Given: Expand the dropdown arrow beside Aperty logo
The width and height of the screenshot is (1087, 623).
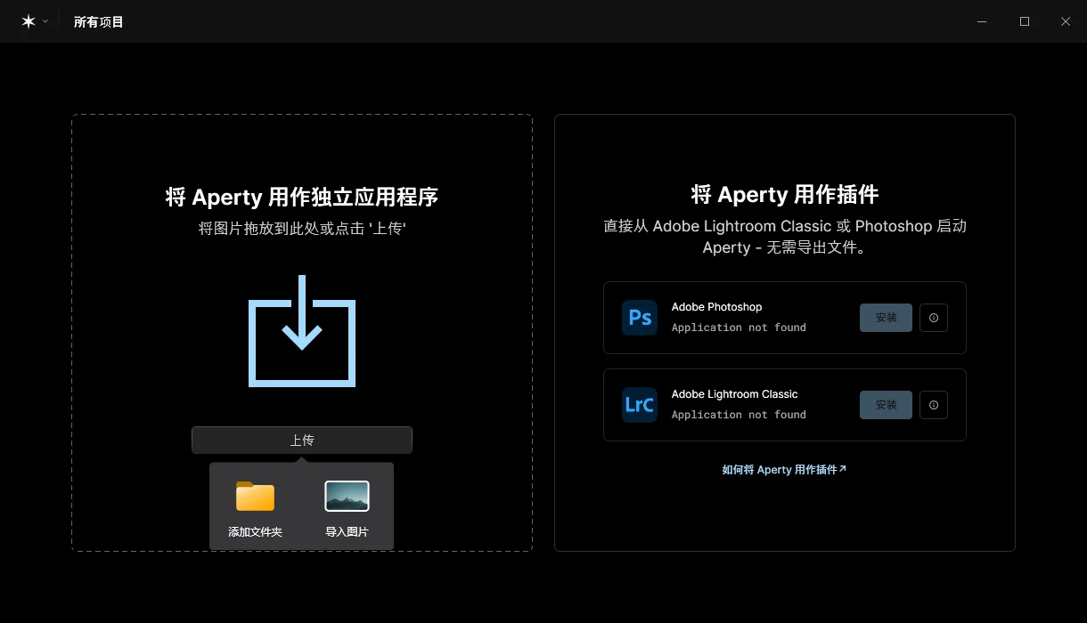Looking at the screenshot, I should pos(45,21).
